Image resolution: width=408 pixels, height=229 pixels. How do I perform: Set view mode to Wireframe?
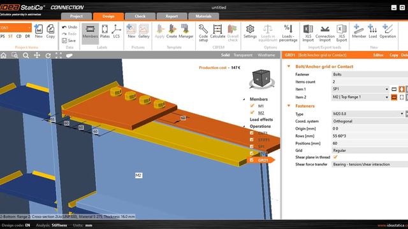coord(266,55)
